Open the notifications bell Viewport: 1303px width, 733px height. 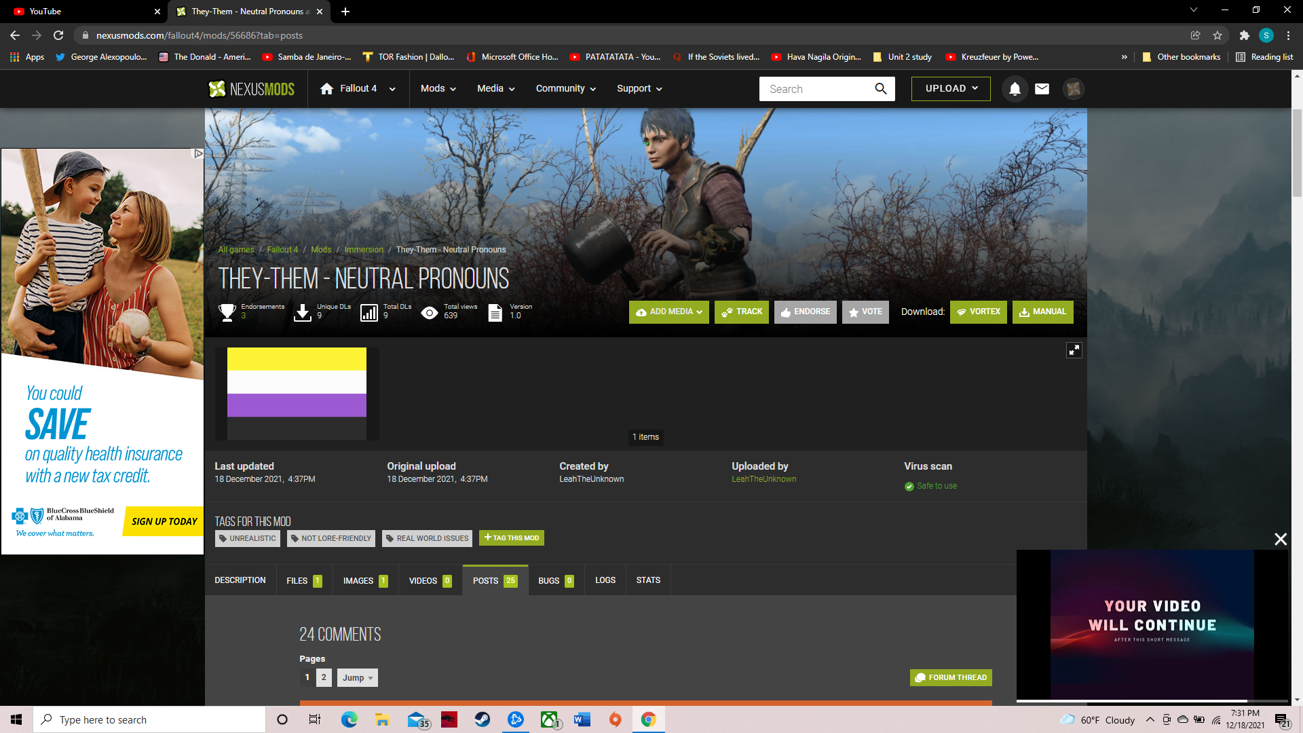click(1015, 89)
